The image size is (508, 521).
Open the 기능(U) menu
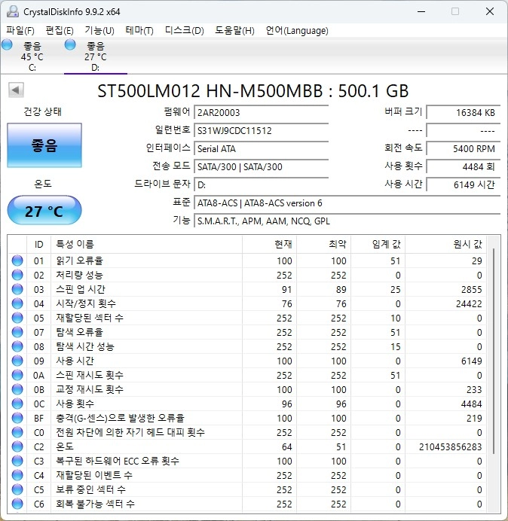click(x=99, y=31)
